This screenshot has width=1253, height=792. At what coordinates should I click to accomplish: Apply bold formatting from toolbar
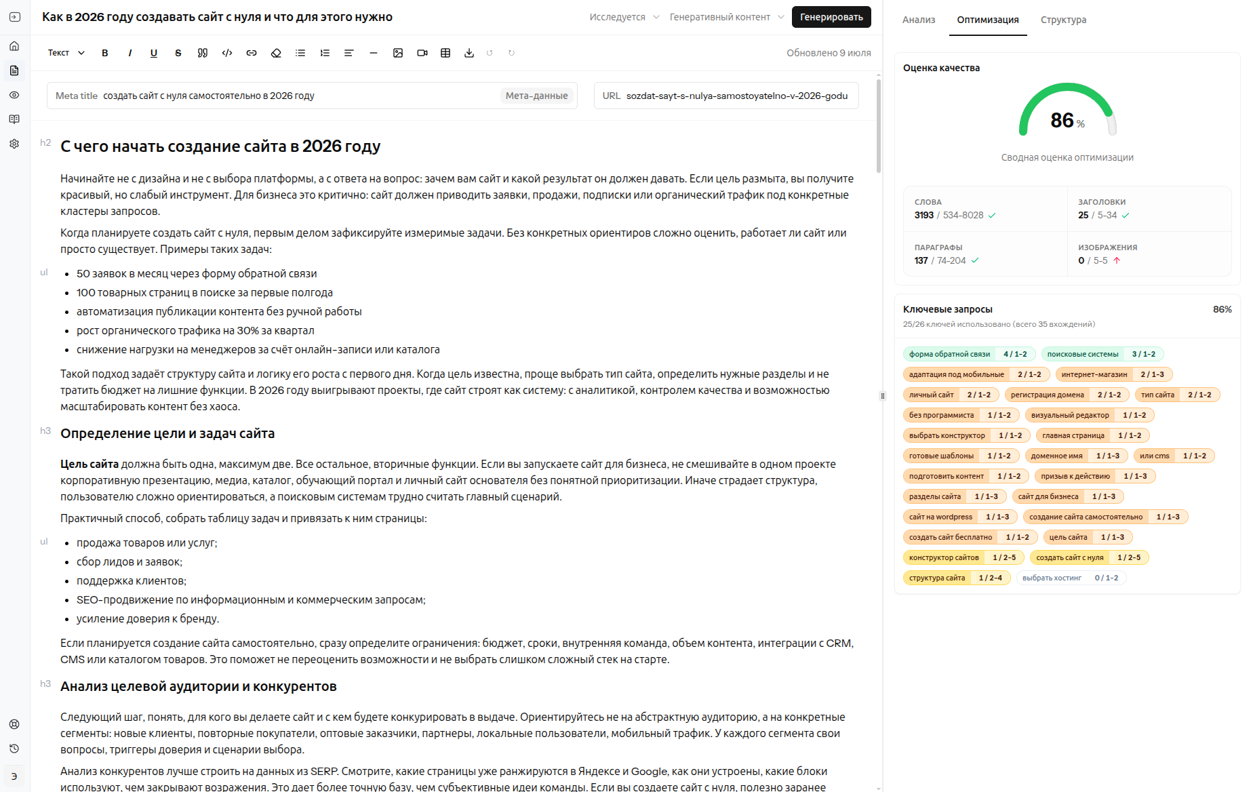point(105,53)
